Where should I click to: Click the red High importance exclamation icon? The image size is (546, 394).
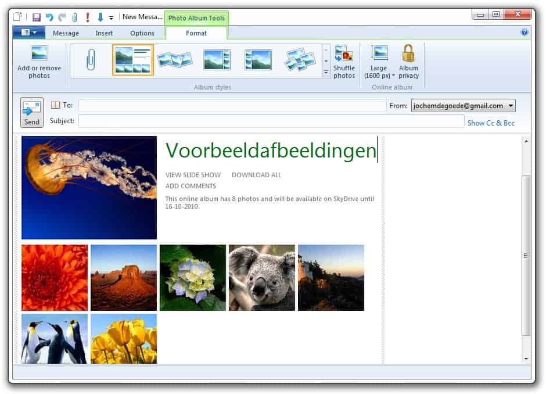tap(87, 17)
